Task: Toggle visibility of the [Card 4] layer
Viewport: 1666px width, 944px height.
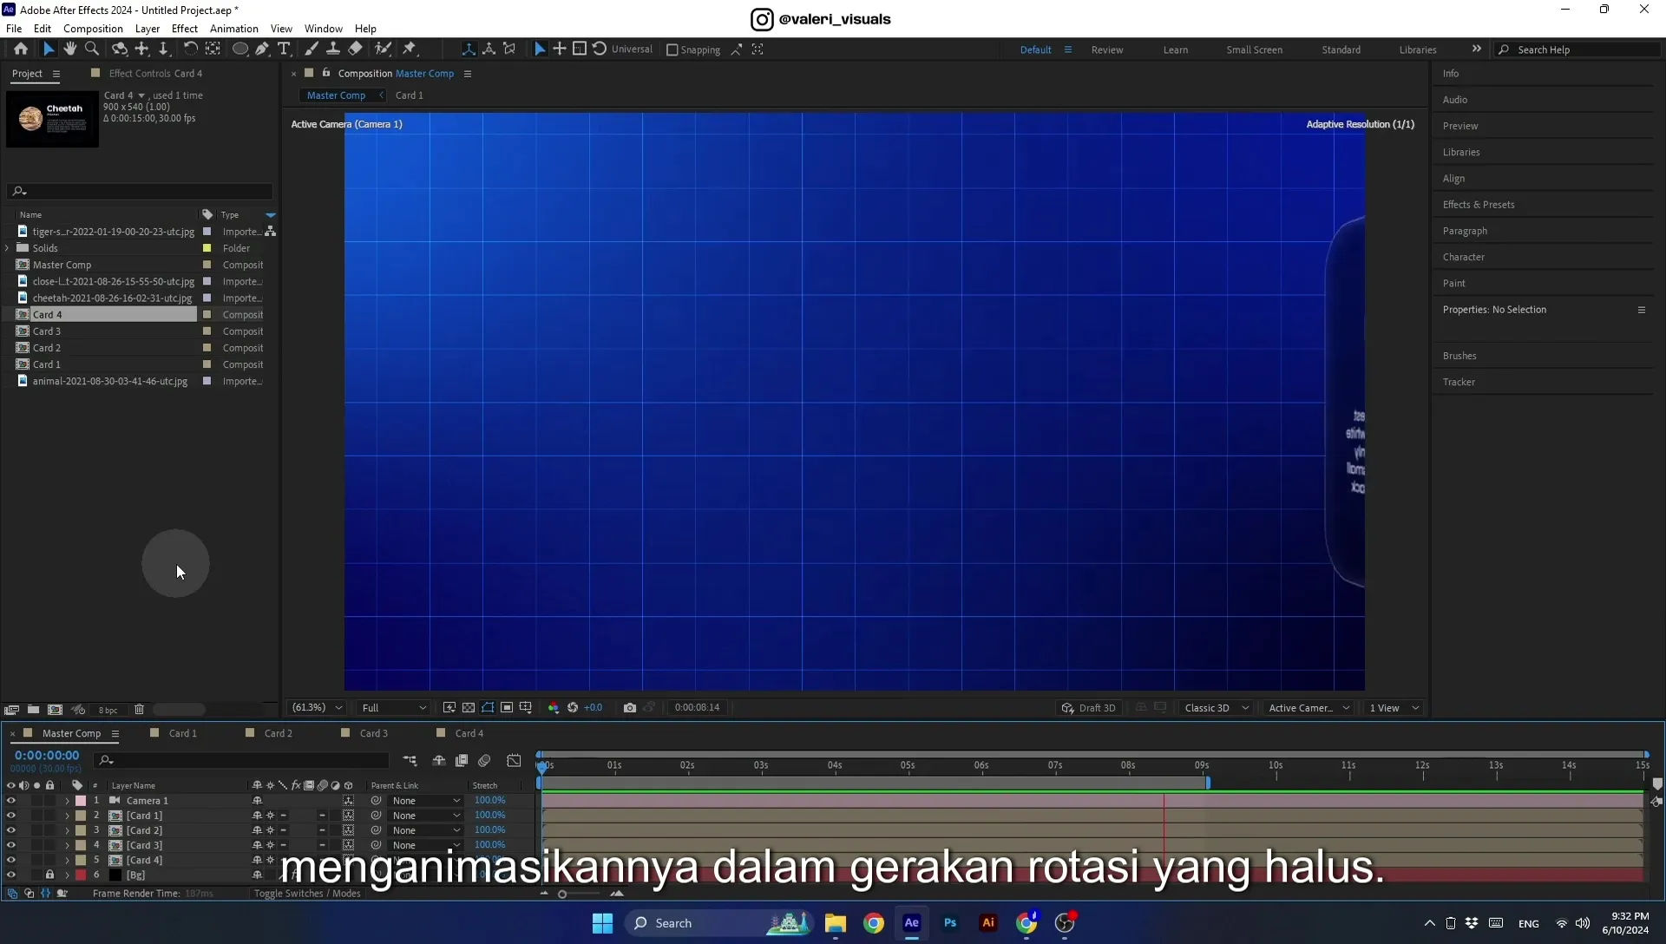Action: pos(11,860)
